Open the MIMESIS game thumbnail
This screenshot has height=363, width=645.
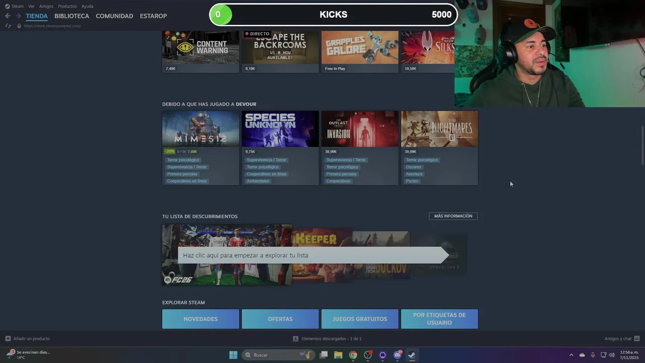[x=201, y=129]
